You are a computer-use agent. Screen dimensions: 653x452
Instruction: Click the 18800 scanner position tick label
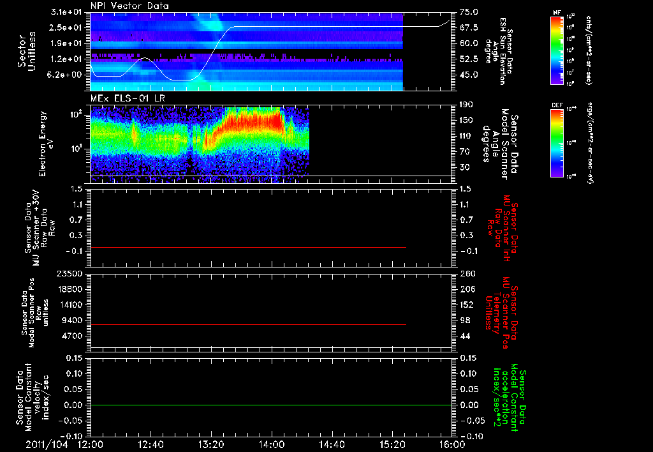point(70,289)
